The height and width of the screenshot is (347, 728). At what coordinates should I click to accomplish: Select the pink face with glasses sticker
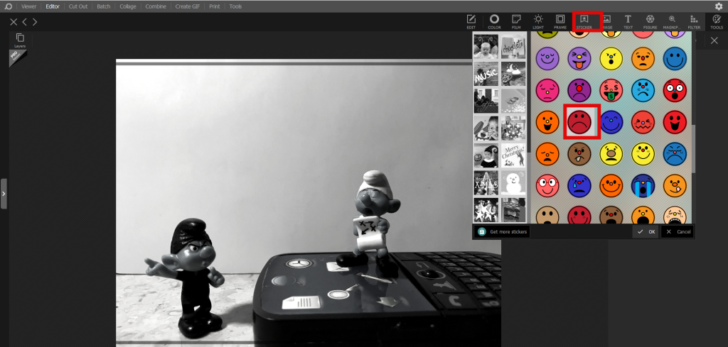pos(547,186)
